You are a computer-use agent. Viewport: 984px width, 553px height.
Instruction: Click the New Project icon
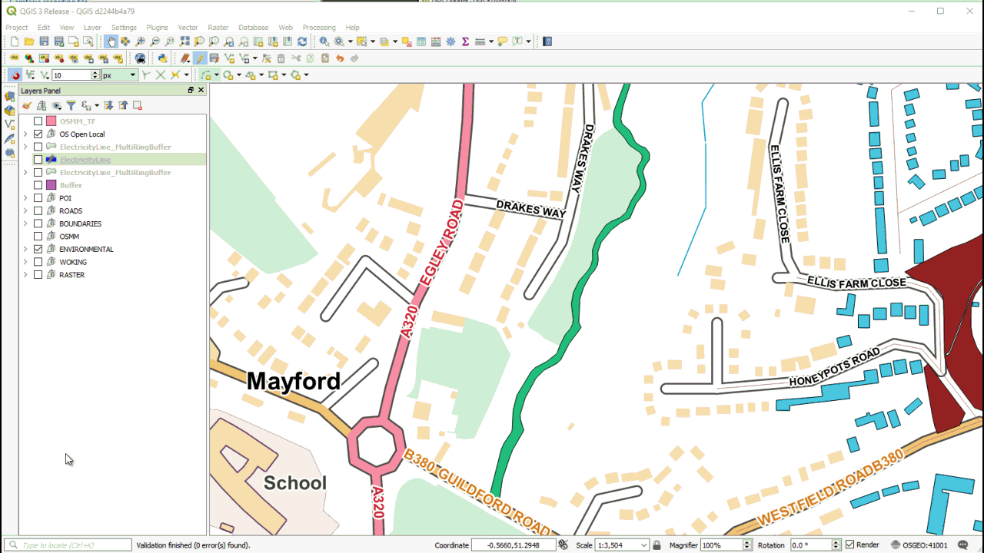[x=15, y=41]
